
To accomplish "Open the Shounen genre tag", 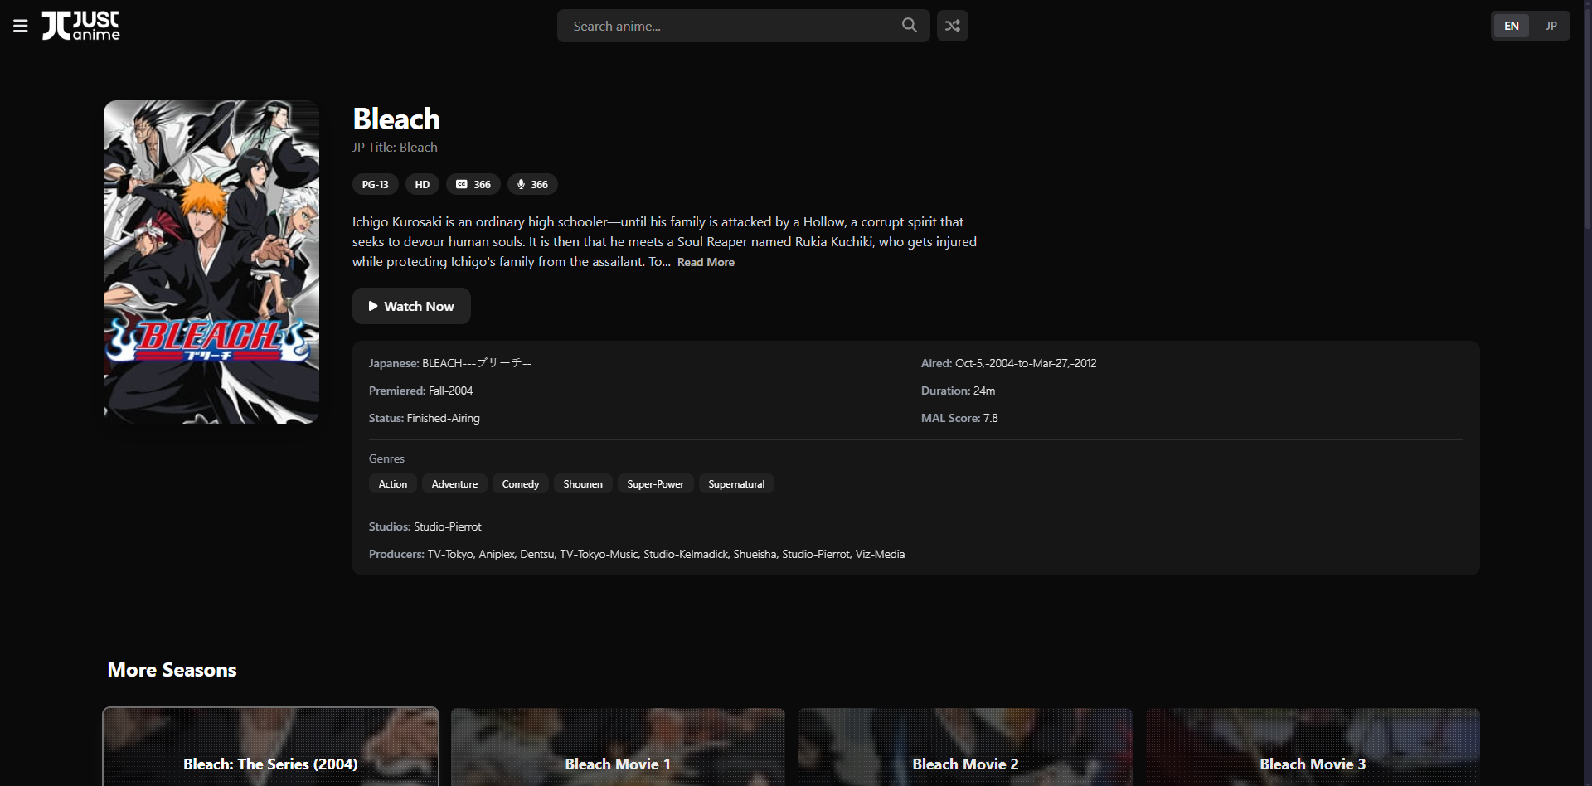I will pos(583,484).
